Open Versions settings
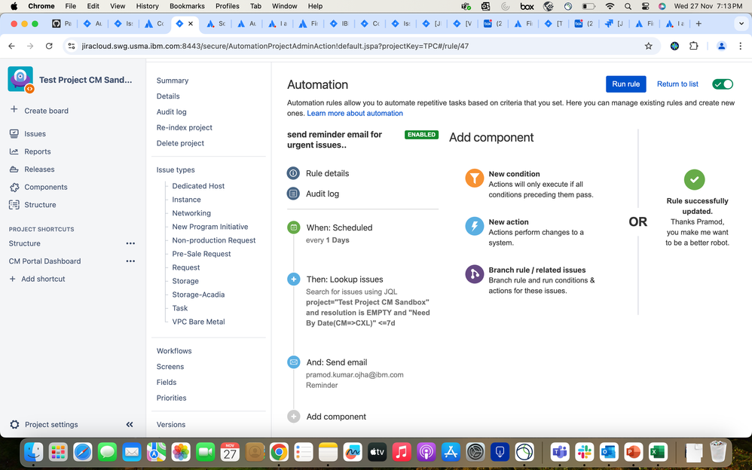752x470 pixels. click(x=171, y=425)
